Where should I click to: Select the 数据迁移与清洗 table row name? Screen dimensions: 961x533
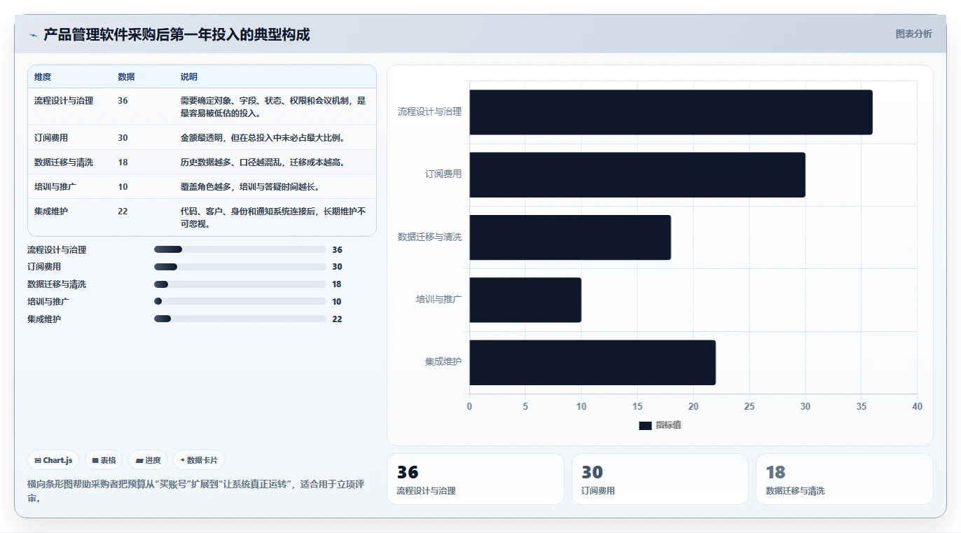[x=64, y=162]
